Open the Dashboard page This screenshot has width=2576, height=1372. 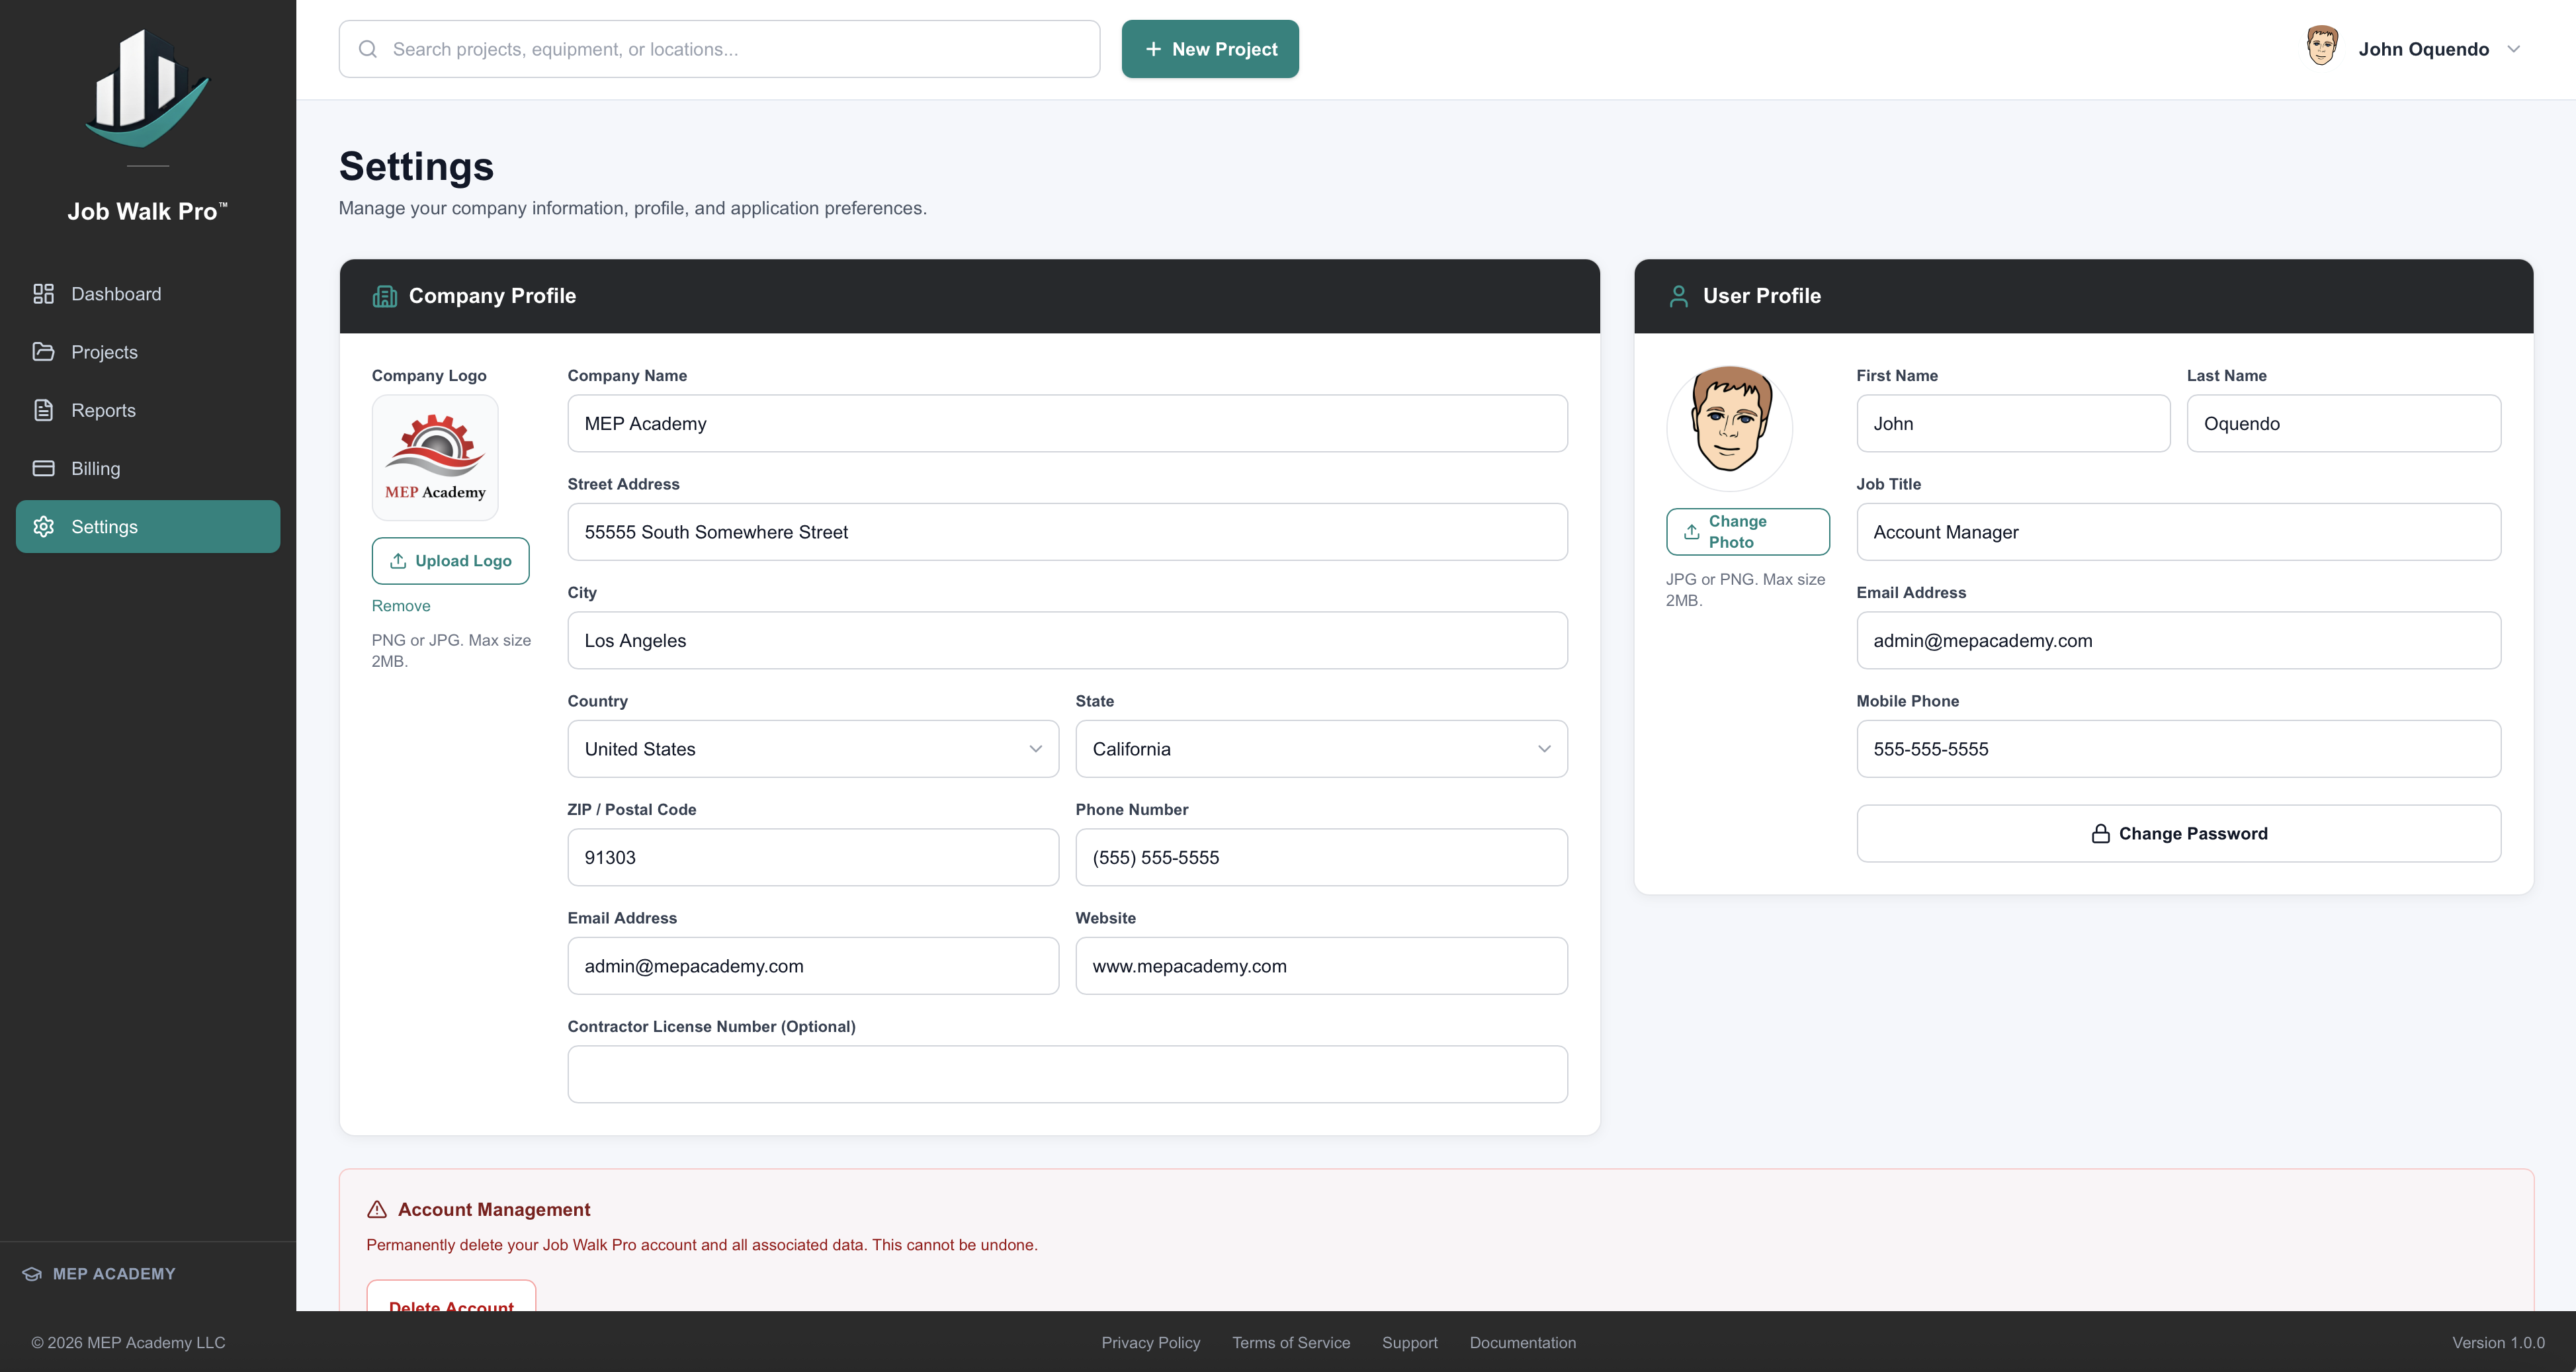pos(148,294)
